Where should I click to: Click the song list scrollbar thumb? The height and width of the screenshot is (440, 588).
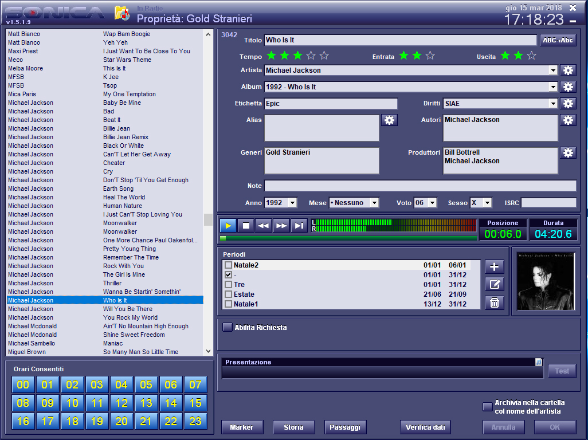point(208,219)
